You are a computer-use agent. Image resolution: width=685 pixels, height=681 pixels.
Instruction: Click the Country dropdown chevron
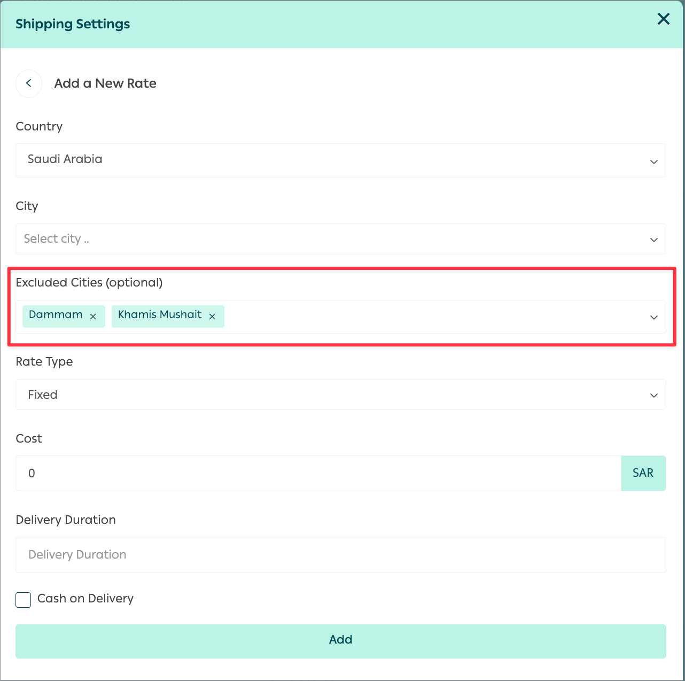(x=653, y=161)
